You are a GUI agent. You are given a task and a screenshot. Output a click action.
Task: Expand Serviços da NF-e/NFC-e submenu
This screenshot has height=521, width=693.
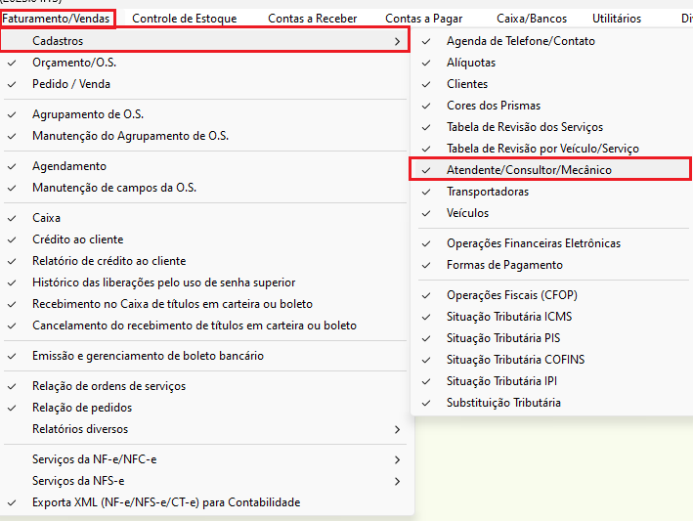point(396,459)
